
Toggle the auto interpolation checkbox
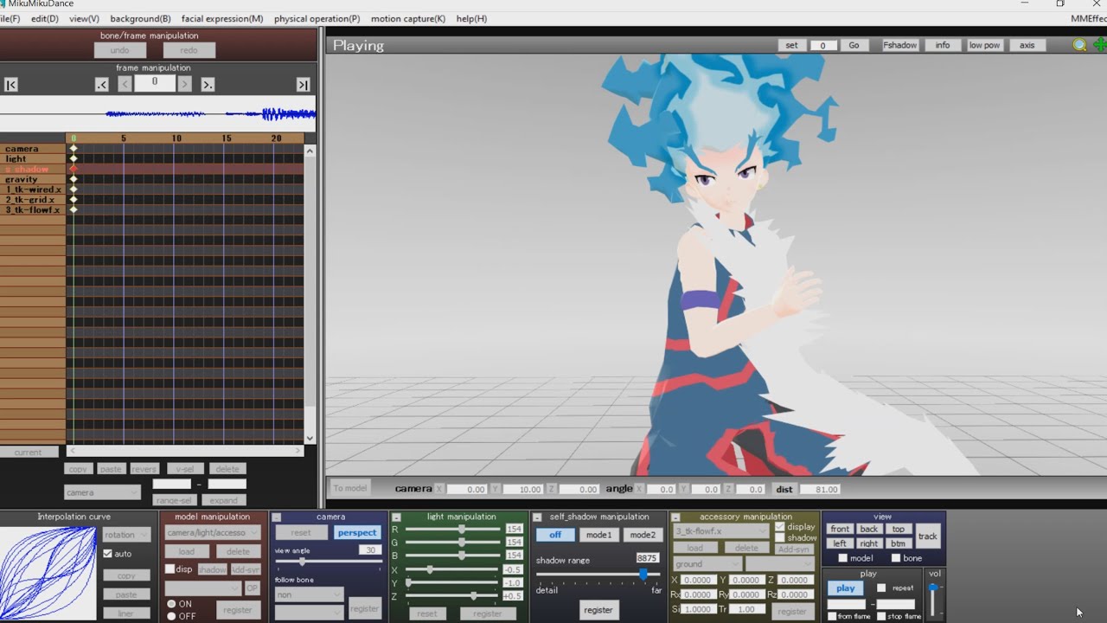coord(108,554)
